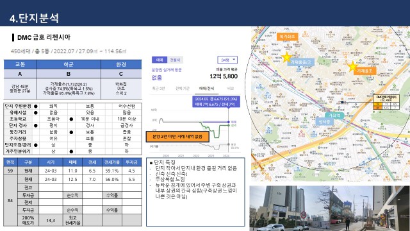Click the orange 분양 2년 미만 banner button
Screen dimensions: 410x231
point(177,137)
